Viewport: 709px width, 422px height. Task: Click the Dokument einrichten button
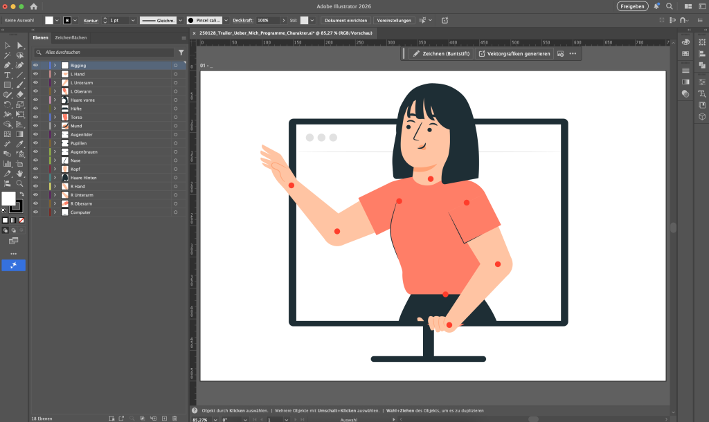pos(345,21)
